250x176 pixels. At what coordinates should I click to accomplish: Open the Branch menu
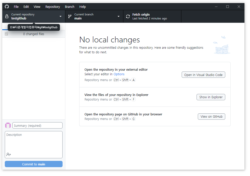[x=70, y=7]
